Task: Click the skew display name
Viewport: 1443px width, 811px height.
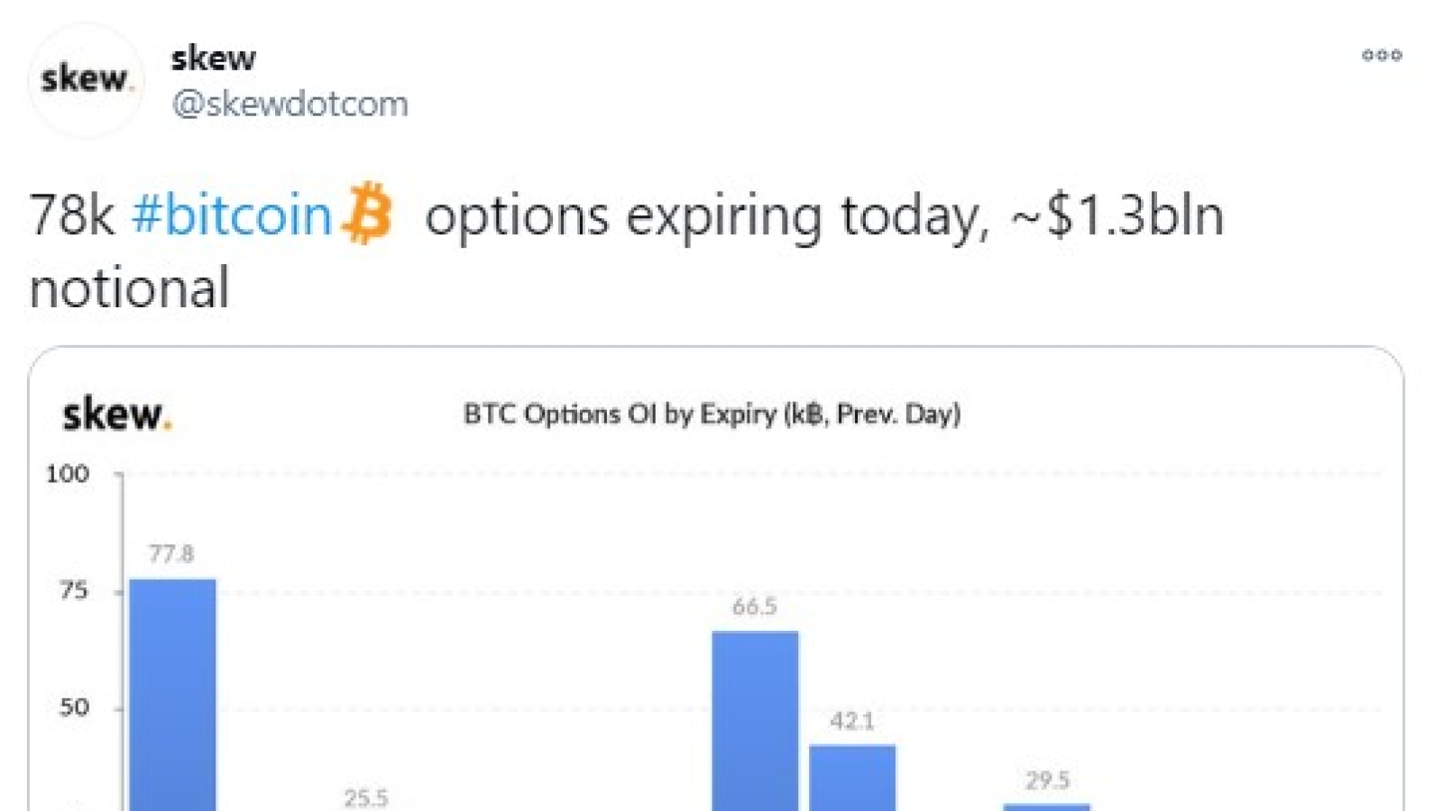Action: (x=214, y=59)
